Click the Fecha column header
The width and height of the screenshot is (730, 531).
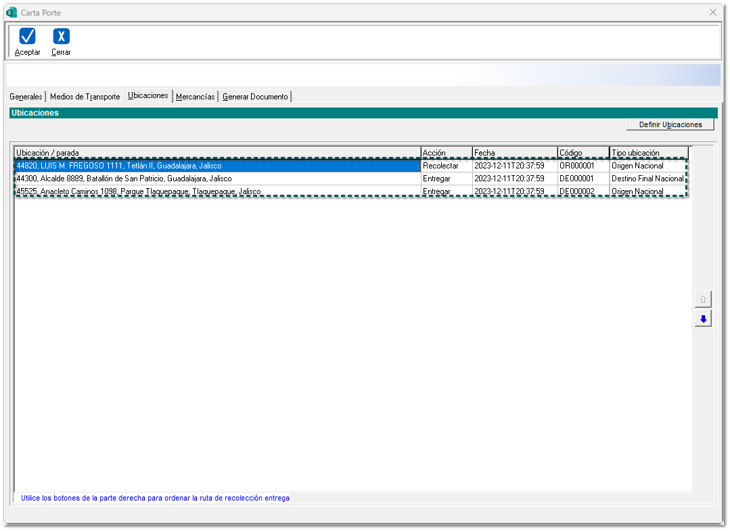(514, 153)
